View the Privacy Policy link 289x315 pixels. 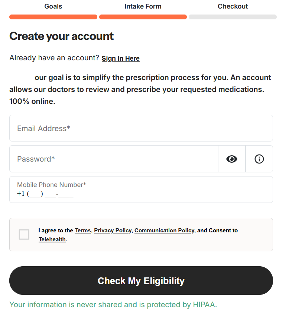[113, 230]
